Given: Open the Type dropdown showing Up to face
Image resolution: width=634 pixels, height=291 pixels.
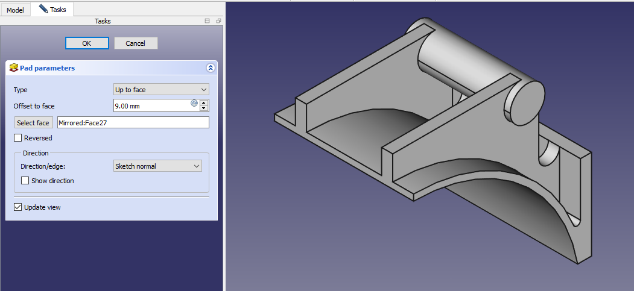Looking at the screenshot, I should 161,90.
